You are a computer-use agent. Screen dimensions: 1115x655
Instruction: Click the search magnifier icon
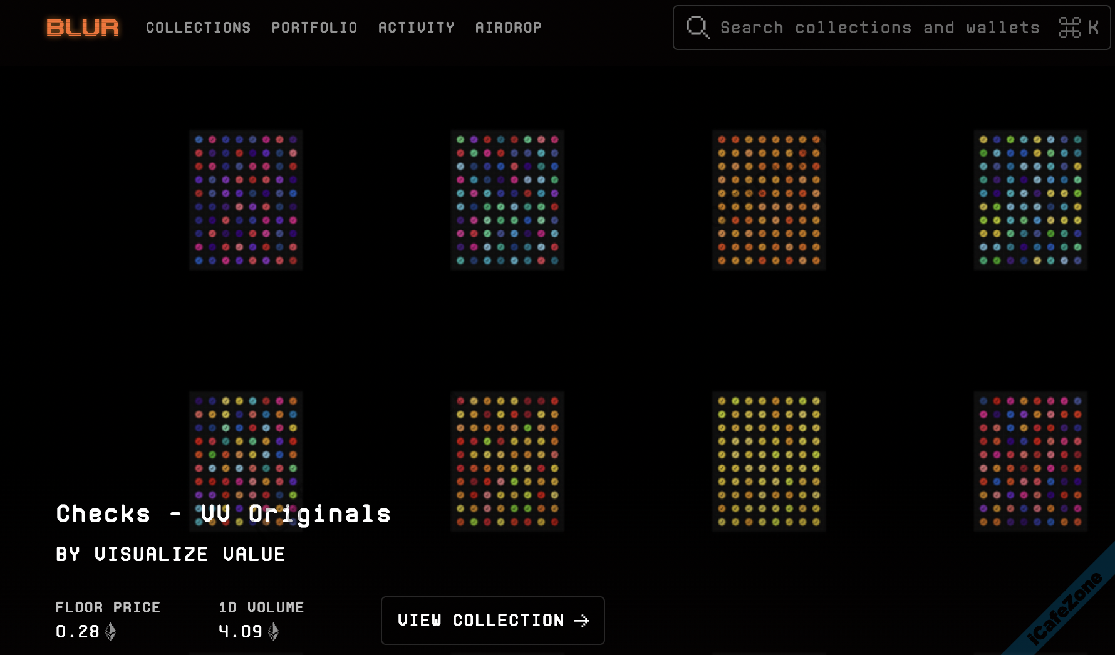(697, 28)
